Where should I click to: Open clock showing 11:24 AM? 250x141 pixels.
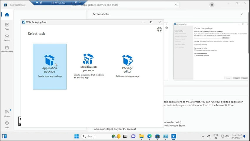tap(236, 136)
